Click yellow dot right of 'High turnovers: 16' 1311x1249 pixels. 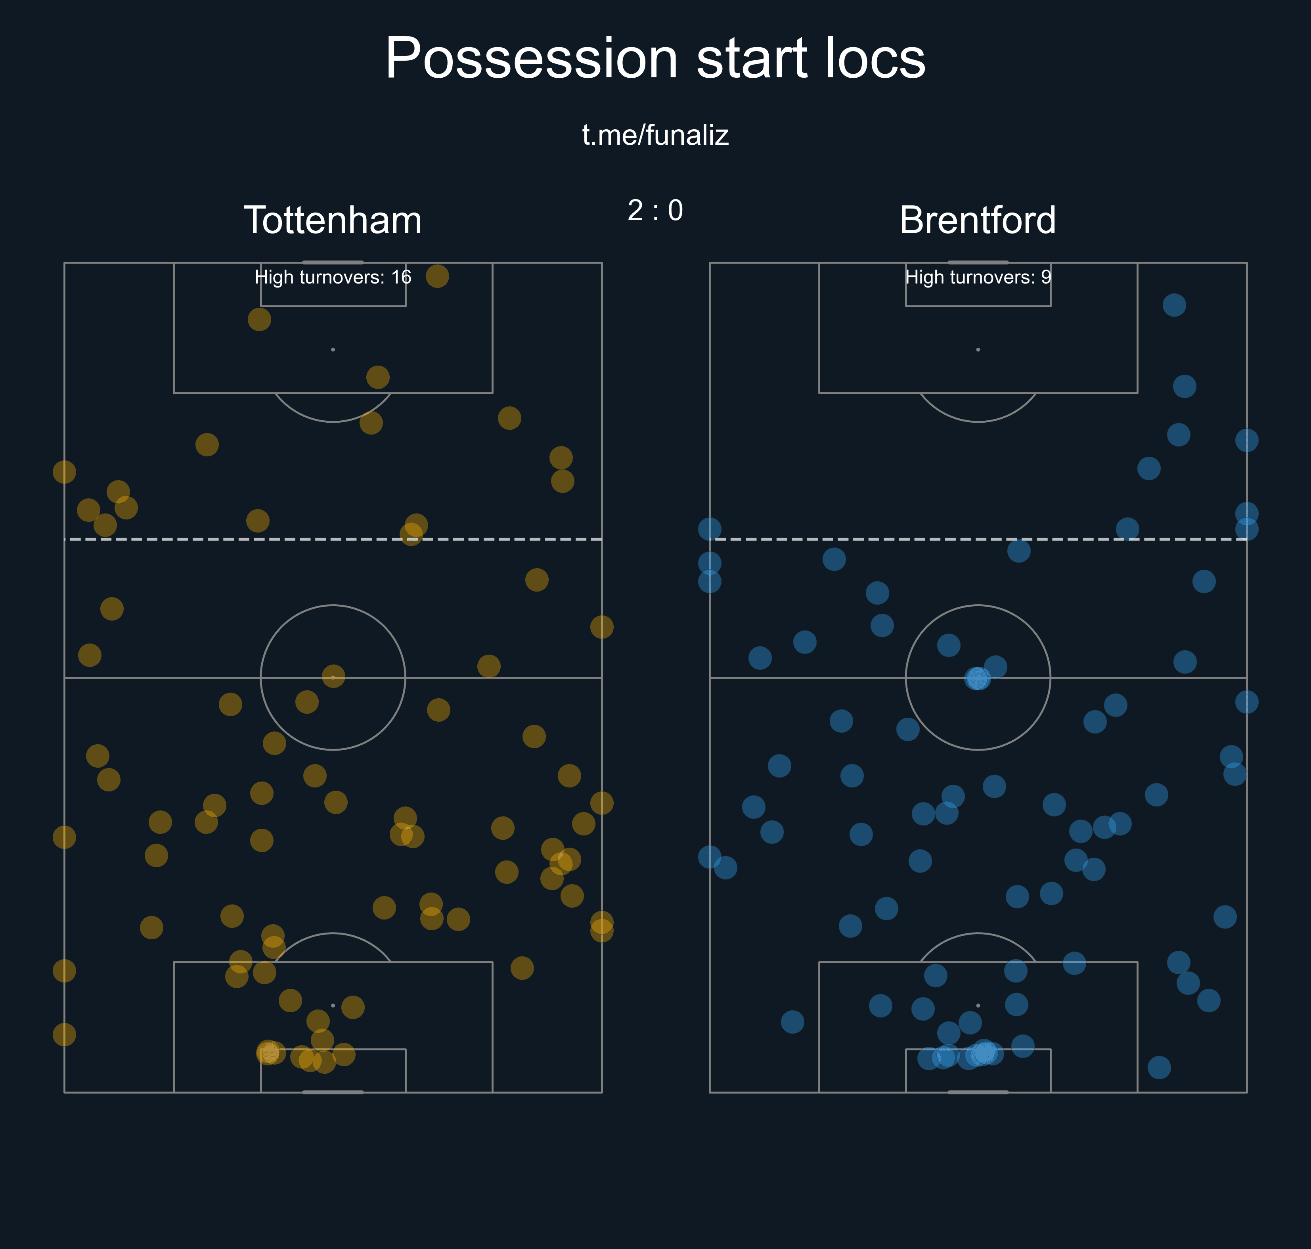click(436, 276)
